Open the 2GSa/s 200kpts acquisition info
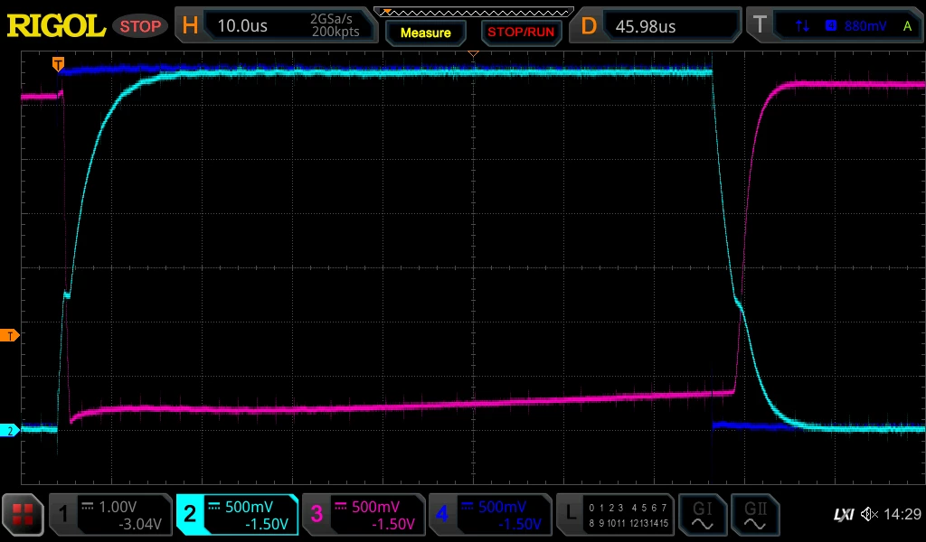 click(335, 26)
